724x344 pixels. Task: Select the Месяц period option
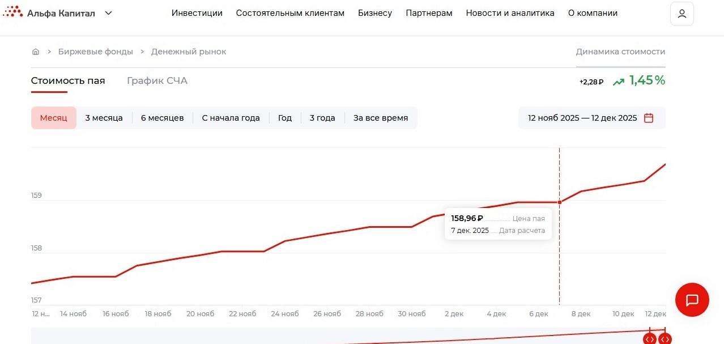click(x=53, y=118)
